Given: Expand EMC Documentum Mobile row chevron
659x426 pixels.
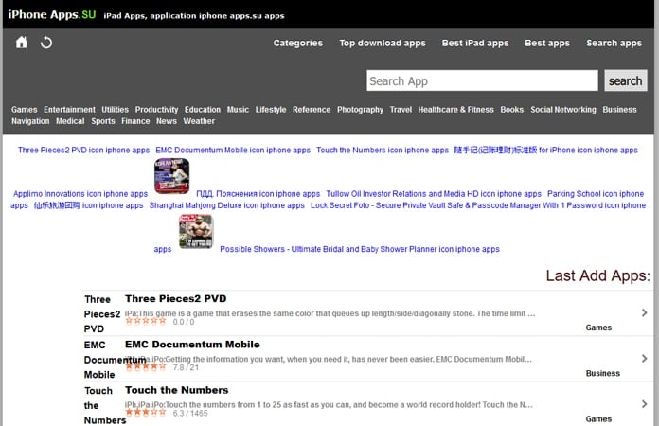Looking at the screenshot, I should click(644, 359).
